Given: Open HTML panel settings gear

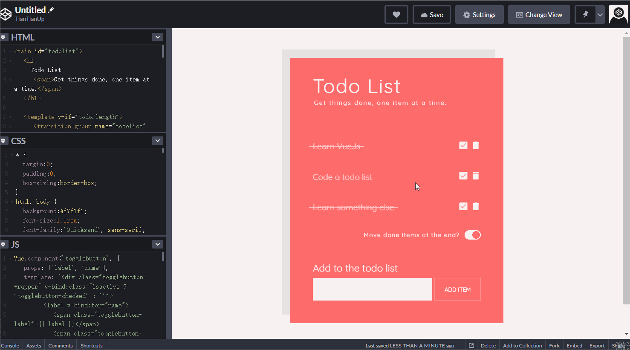Looking at the screenshot, I should coord(3,38).
